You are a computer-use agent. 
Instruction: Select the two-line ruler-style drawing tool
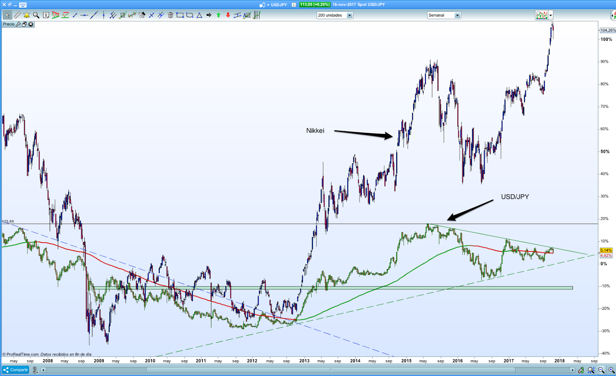click(x=238, y=15)
